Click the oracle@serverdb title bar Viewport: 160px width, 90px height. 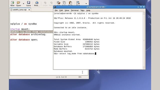[96, 7]
